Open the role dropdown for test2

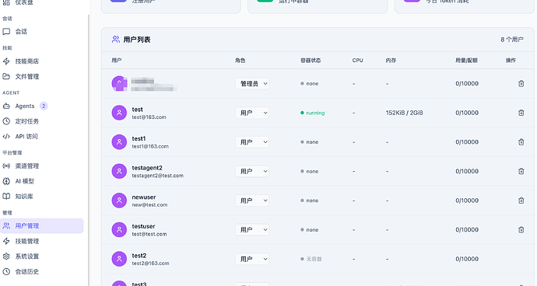click(x=252, y=259)
